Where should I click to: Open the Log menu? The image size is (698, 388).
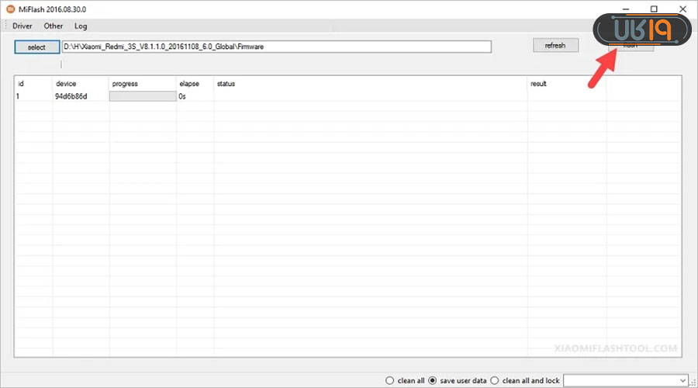[x=81, y=26]
